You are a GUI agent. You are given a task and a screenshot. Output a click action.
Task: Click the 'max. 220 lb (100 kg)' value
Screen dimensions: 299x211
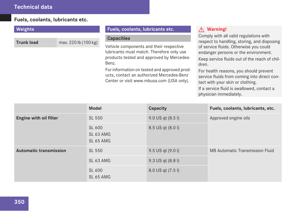78,42
